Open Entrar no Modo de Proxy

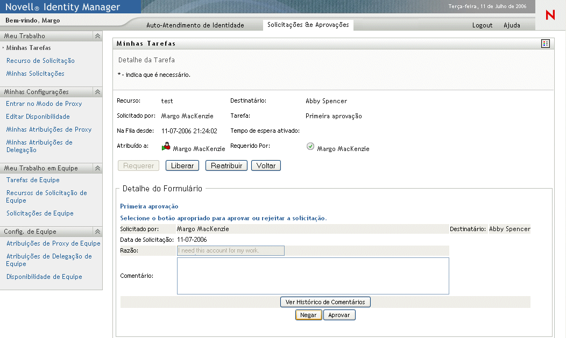[44, 104]
